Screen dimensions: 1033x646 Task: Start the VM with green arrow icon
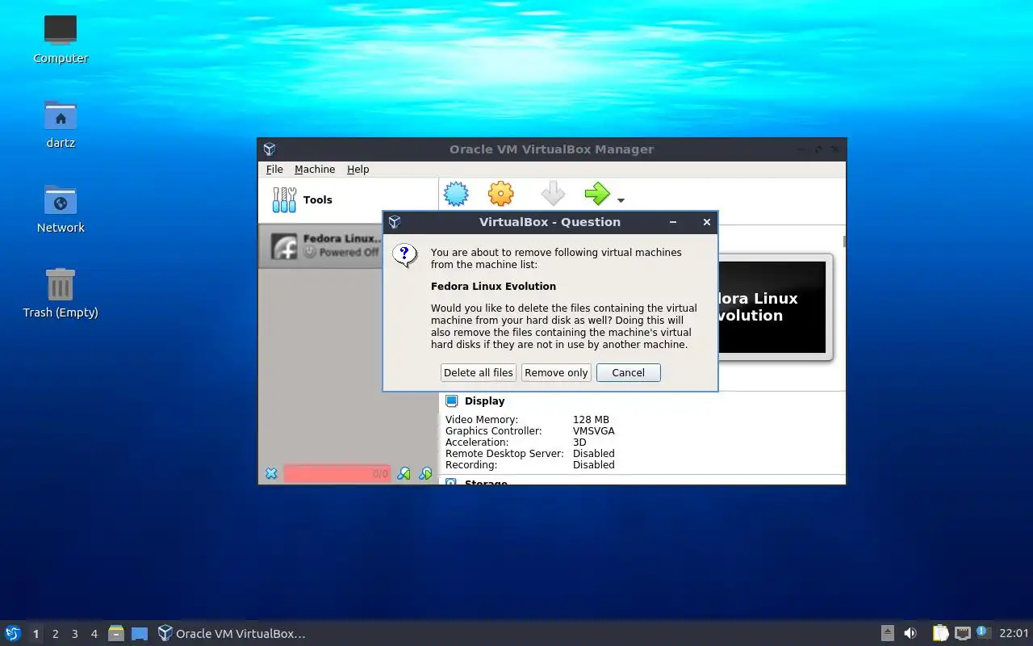[x=597, y=194]
